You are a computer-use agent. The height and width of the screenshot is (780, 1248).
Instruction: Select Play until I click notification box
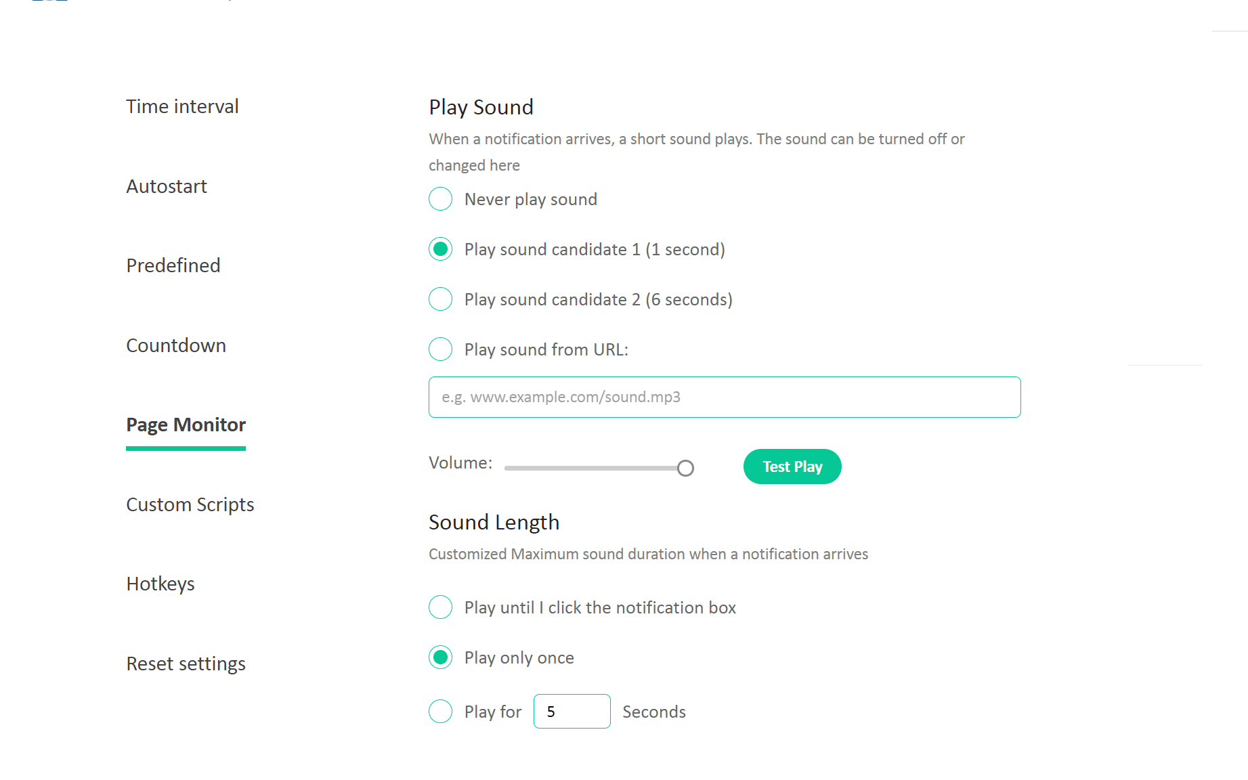[441, 607]
